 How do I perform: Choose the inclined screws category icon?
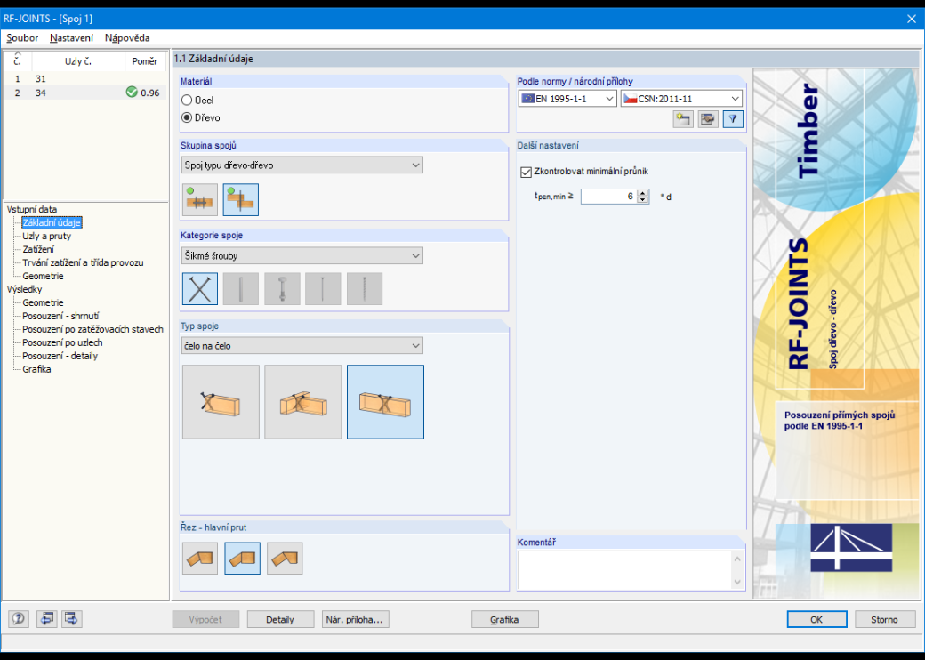200,288
